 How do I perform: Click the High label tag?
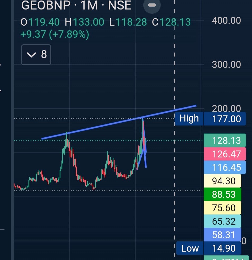click(x=189, y=119)
